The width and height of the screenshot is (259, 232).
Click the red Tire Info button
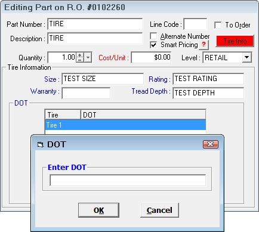pos(235,41)
